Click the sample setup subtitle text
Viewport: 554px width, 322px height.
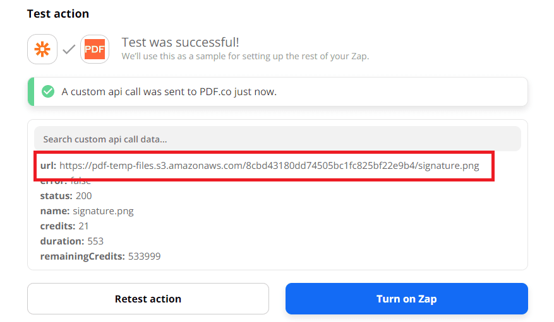point(244,56)
